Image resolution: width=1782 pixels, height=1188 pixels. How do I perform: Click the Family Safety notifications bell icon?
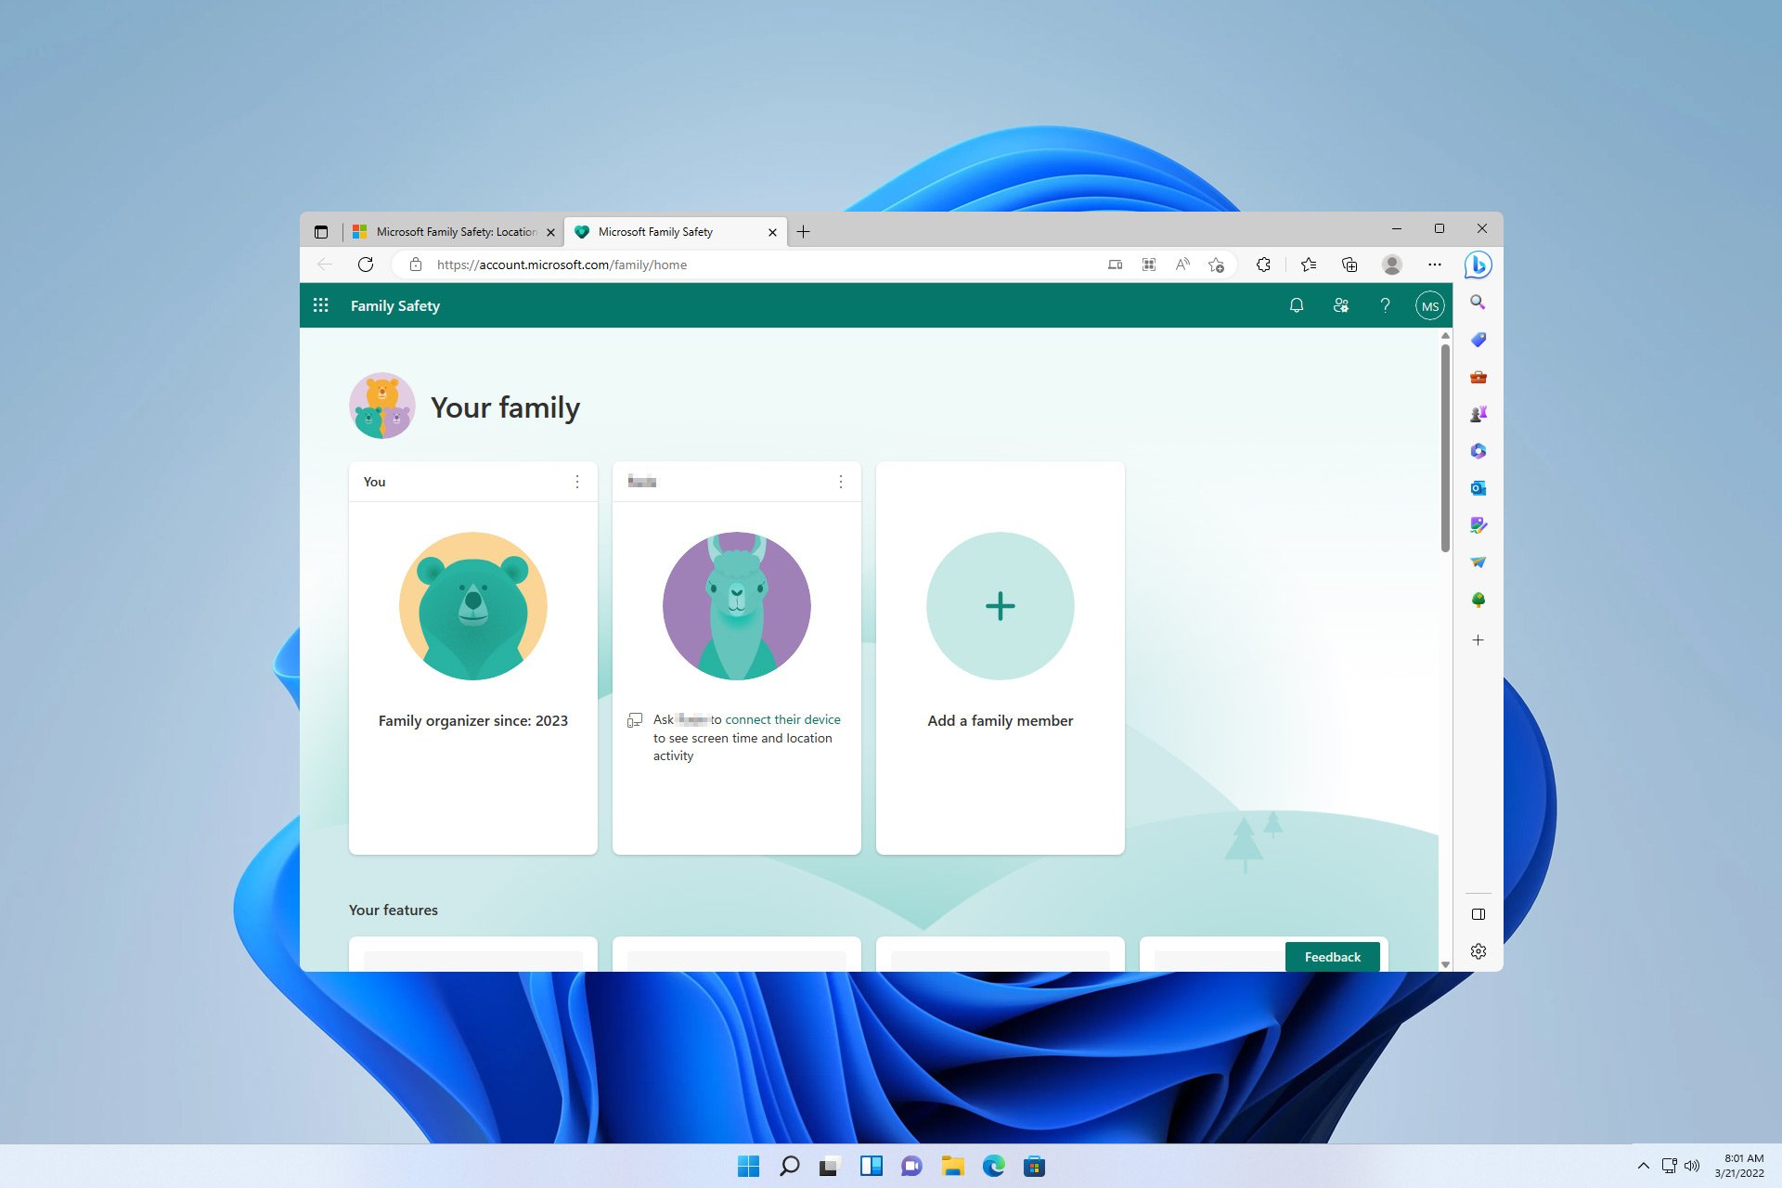1296,306
